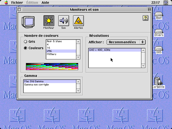
Task: Click the resolutions list scroll up arrow
Action: click(x=143, y=50)
